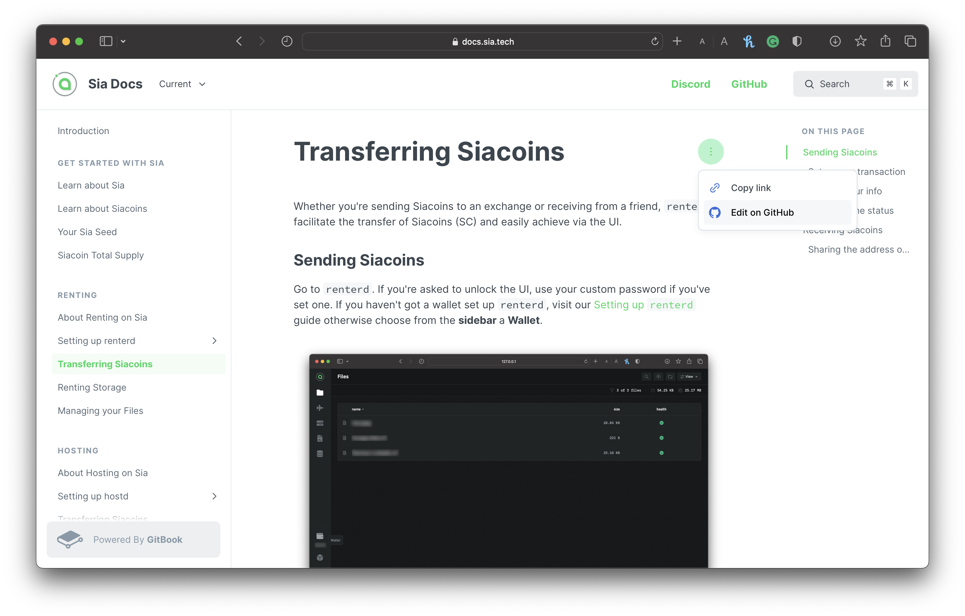This screenshot has height=616, width=965.
Task: Click the GitHub link in header
Action: point(749,84)
